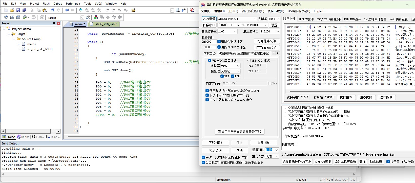Click the 保存数据 button
Image resolution: width=415 pixels, height=183 pixels.
coord(386,98)
